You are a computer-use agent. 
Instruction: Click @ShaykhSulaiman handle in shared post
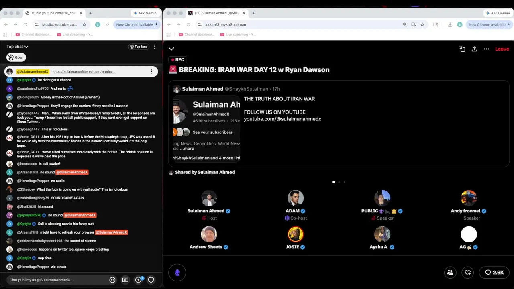pos(246,89)
